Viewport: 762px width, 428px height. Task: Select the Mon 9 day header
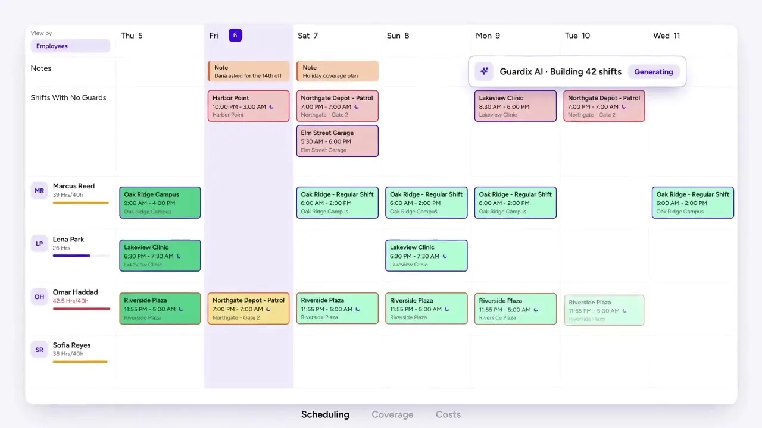tap(488, 36)
